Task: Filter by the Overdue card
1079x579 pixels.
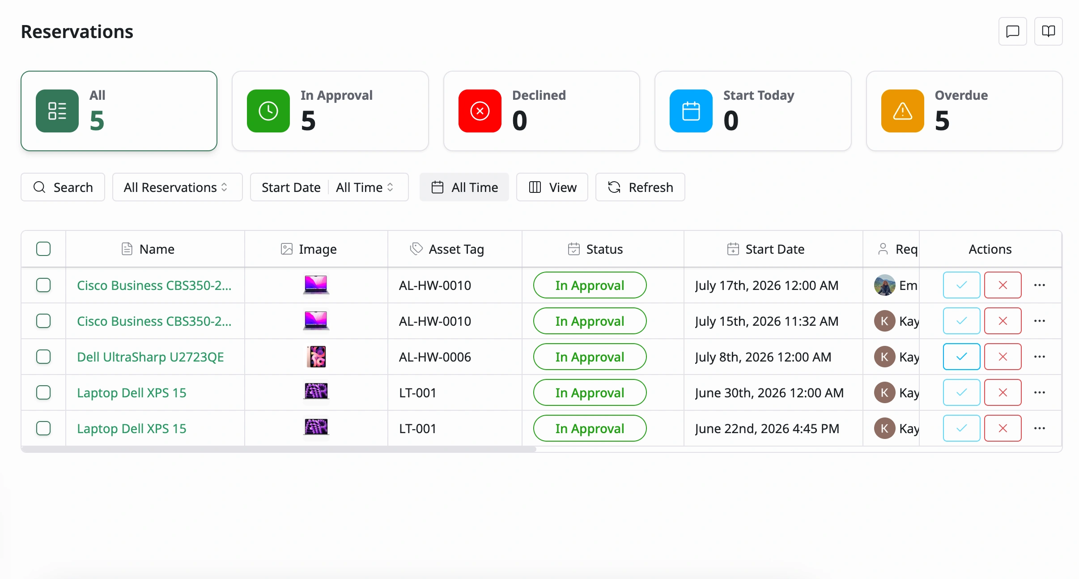Action: tap(964, 111)
